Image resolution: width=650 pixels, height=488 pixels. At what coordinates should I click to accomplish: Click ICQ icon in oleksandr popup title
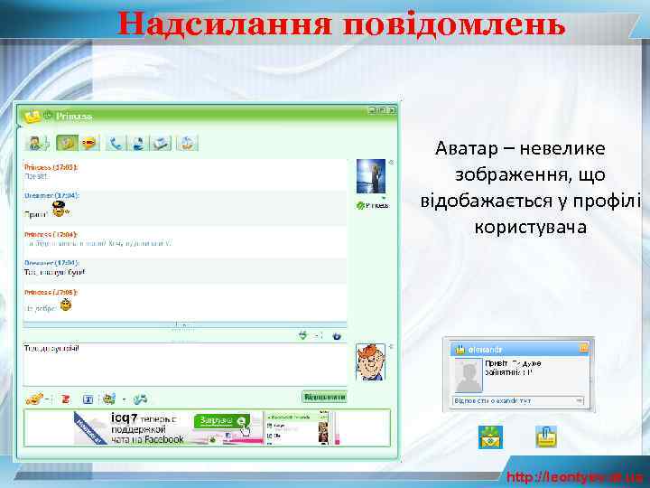[x=460, y=350]
